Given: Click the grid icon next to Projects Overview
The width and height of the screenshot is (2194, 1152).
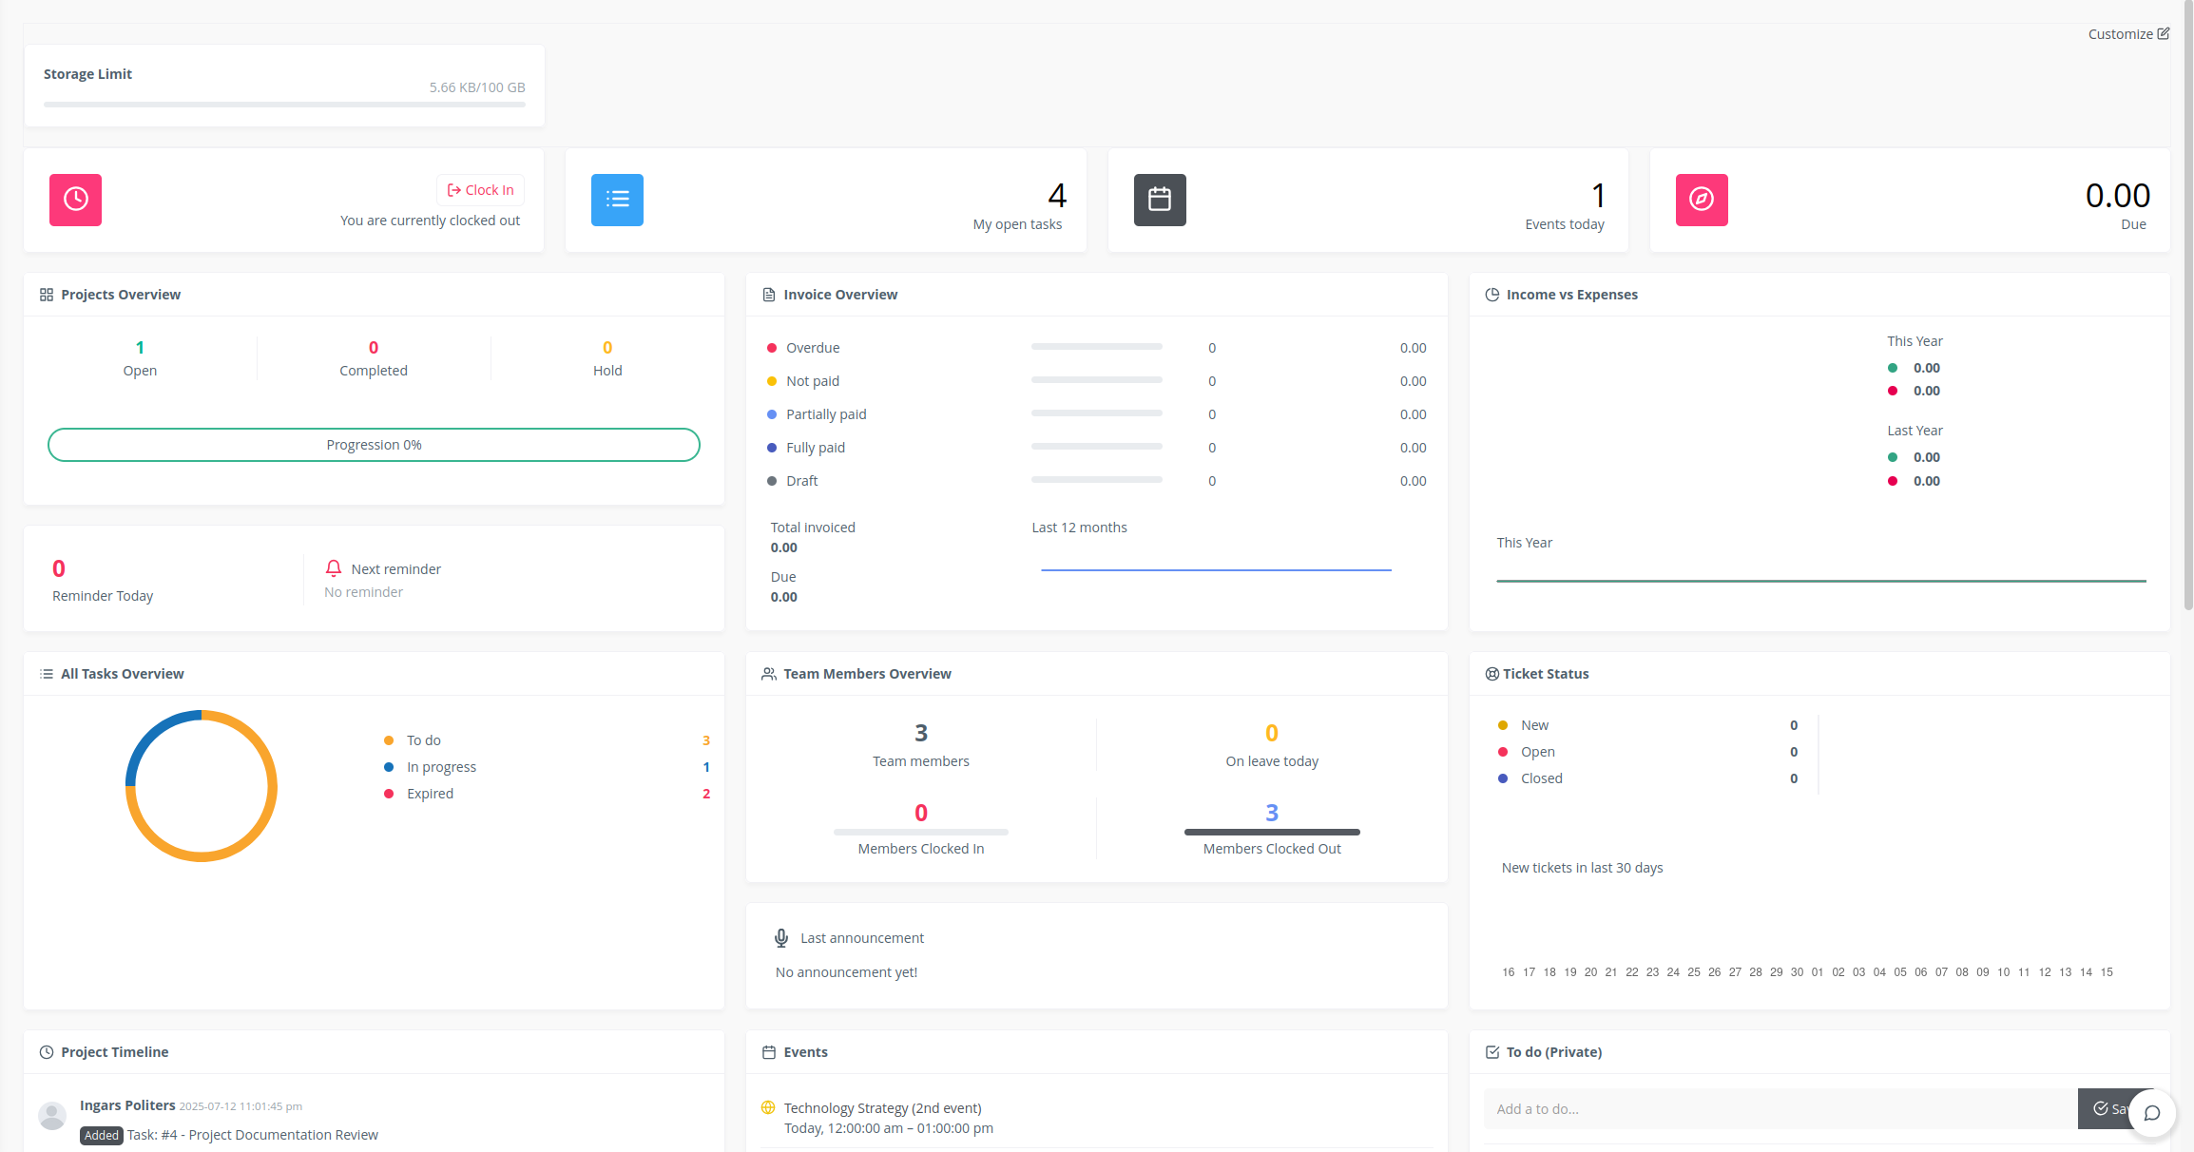Looking at the screenshot, I should pos(46,294).
